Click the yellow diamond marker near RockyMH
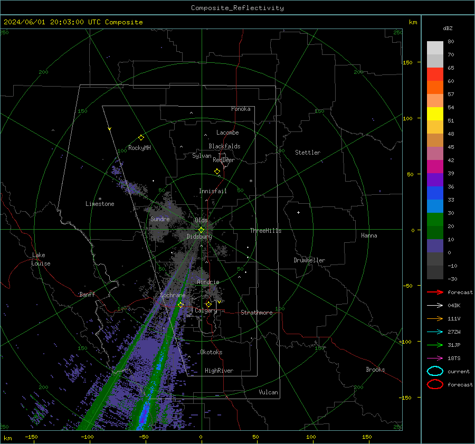 [141, 138]
